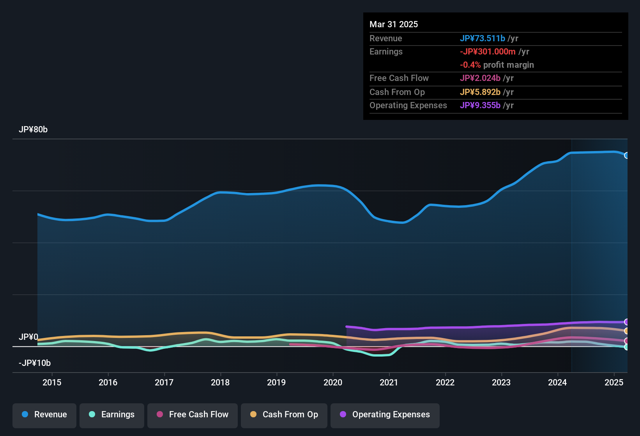Screen dimensions: 640x436
Task: Select the 2024 x-axis label
Action: pos(557,382)
